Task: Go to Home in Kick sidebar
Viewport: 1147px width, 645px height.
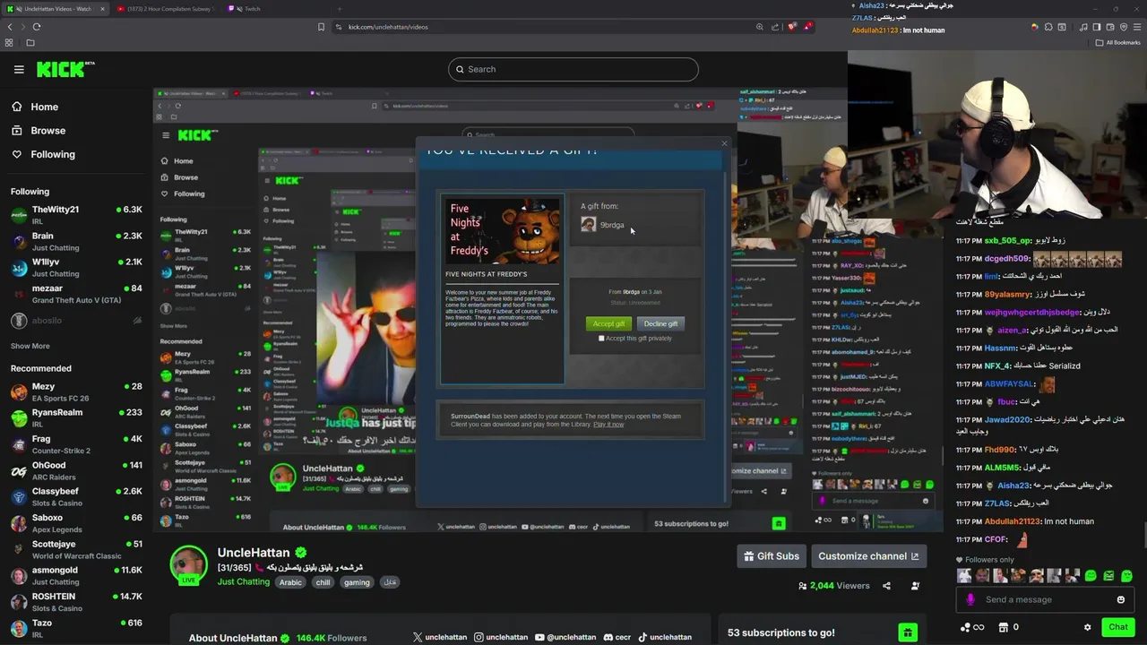Action: coord(35,107)
